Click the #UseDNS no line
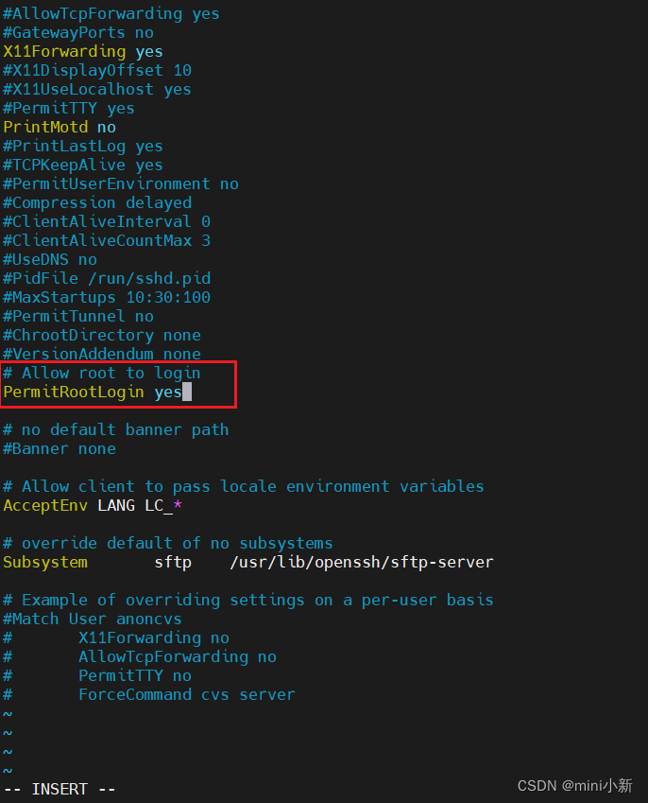The width and height of the screenshot is (648, 803). [50, 260]
